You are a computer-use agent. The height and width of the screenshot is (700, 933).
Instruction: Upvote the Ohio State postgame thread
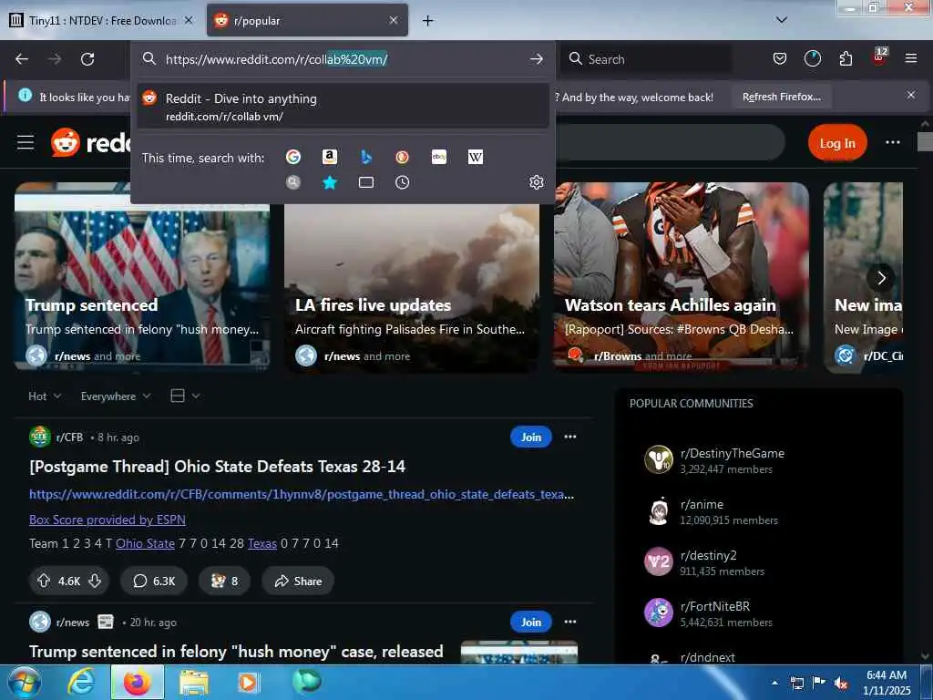(44, 581)
